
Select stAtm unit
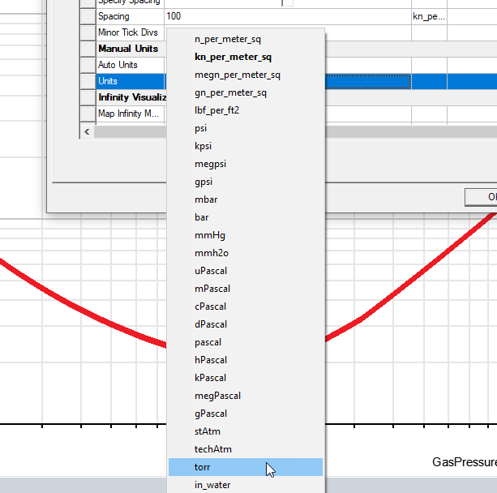click(x=246, y=431)
